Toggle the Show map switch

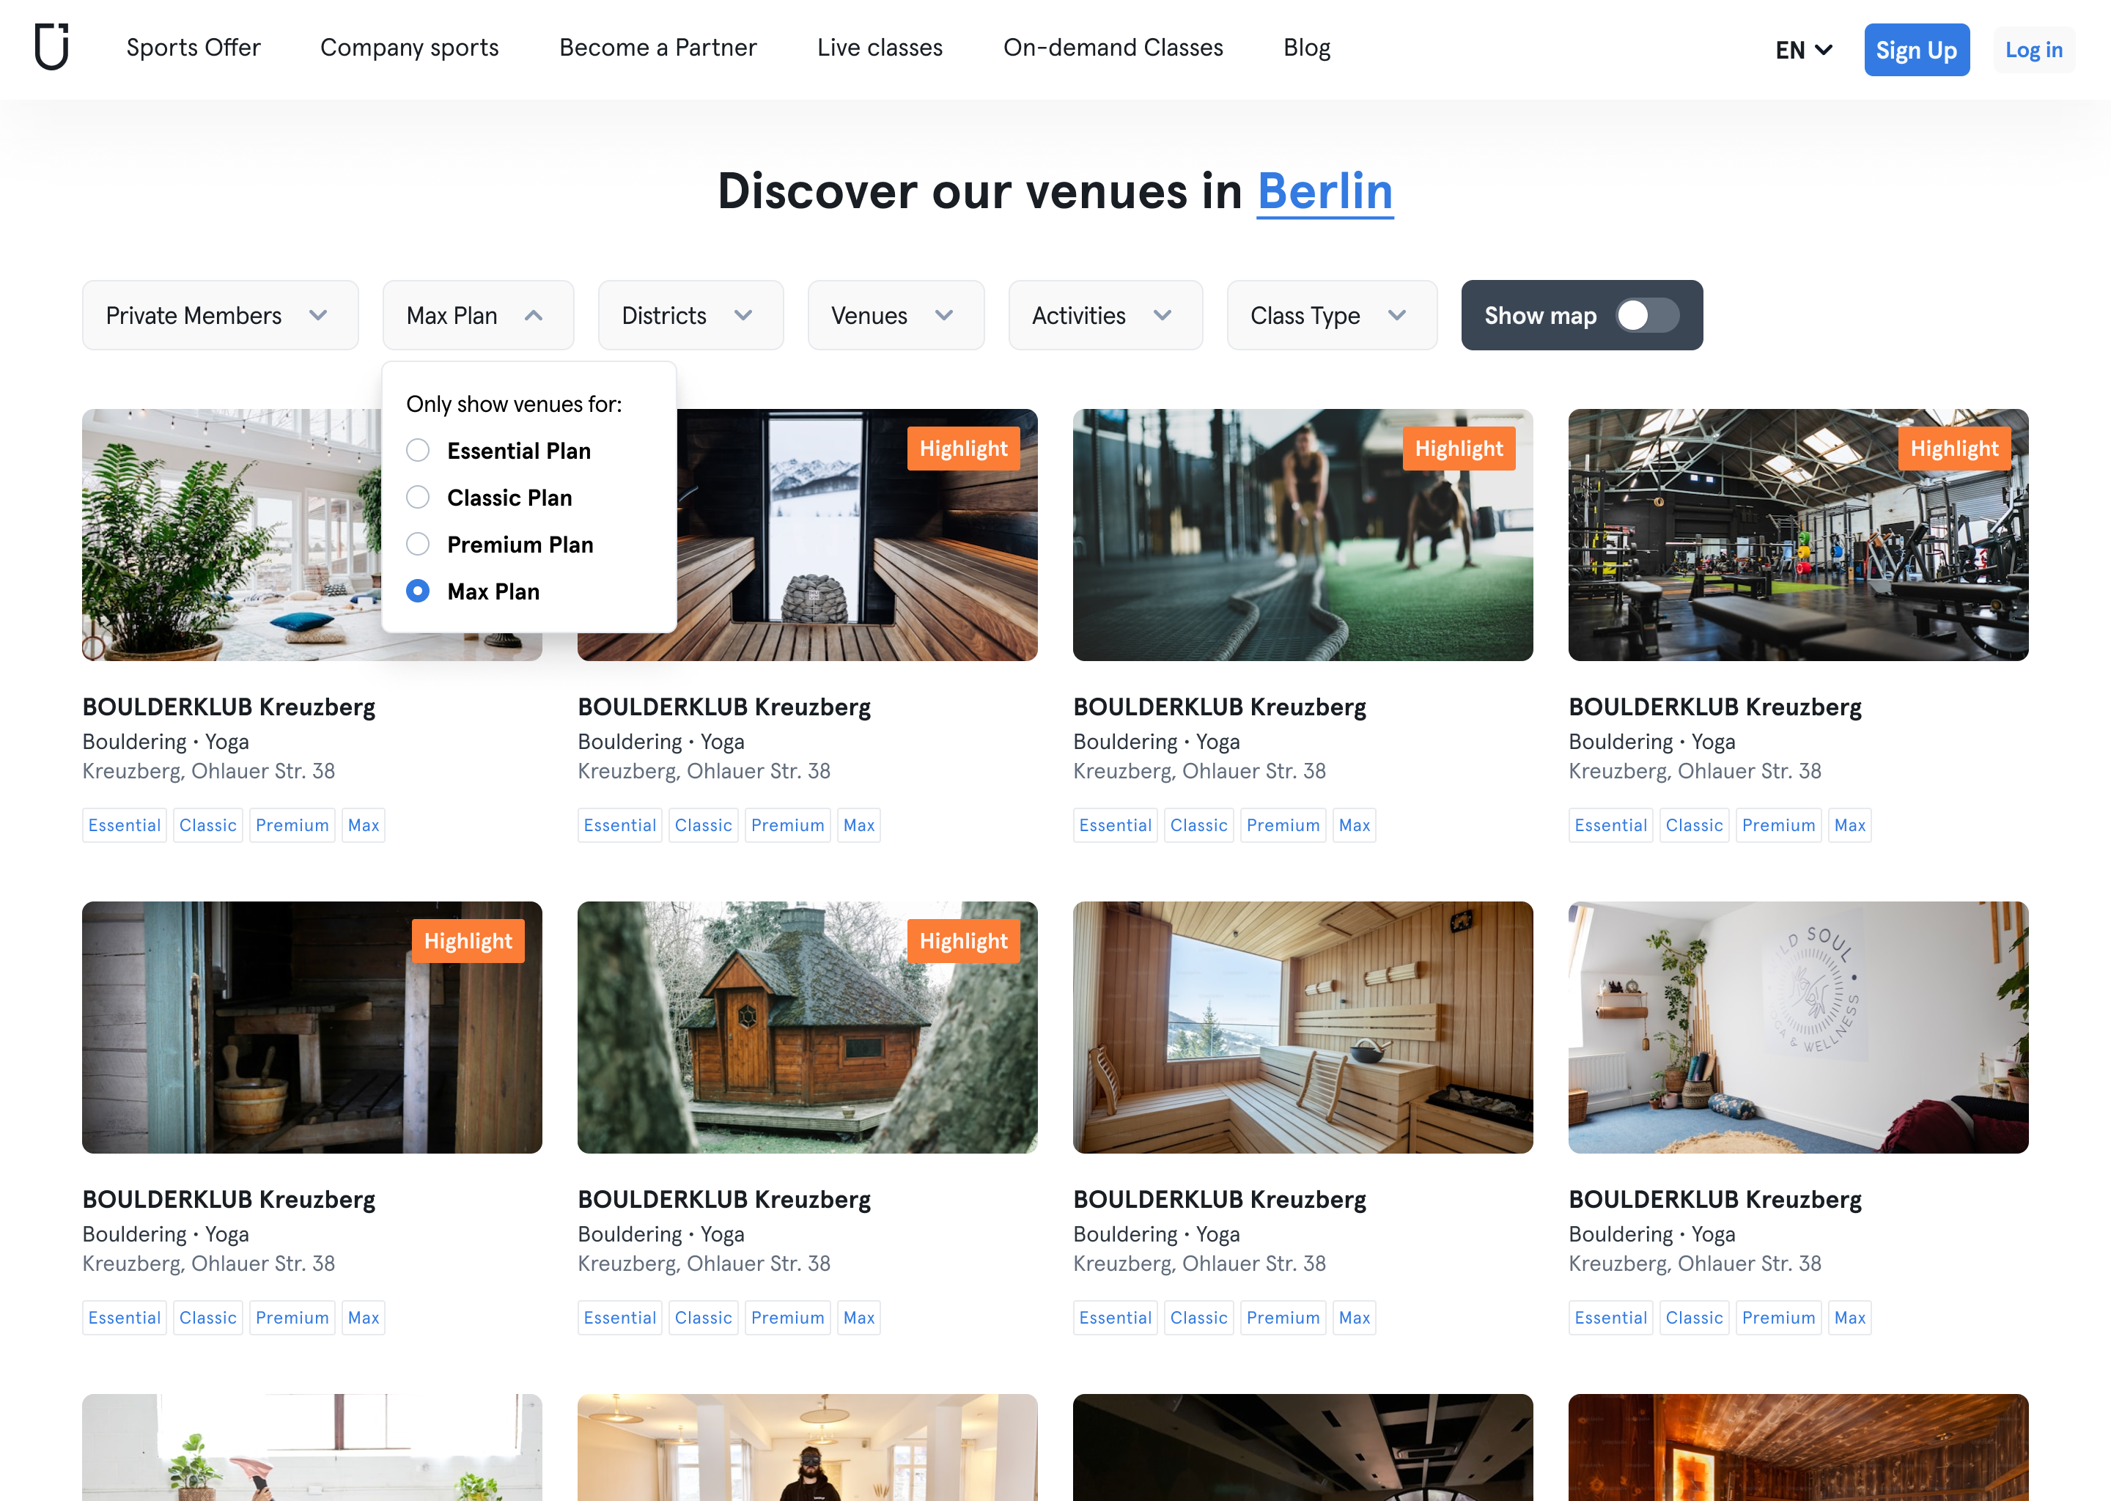click(x=1647, y=315)
